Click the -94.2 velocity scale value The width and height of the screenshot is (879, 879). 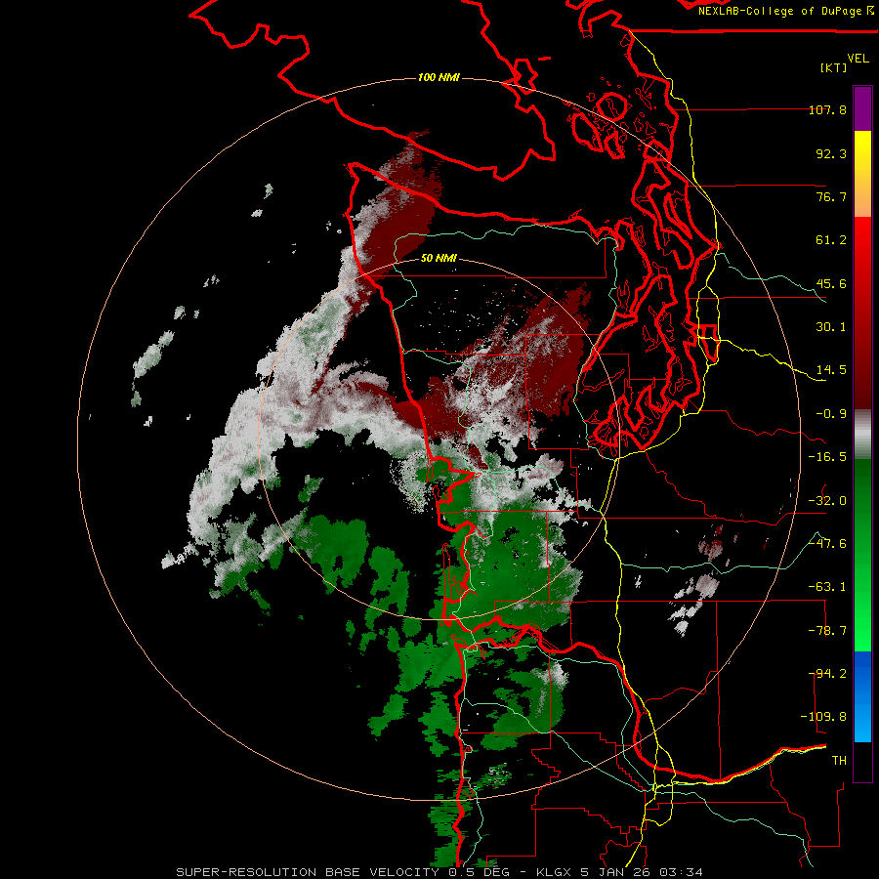827,674
